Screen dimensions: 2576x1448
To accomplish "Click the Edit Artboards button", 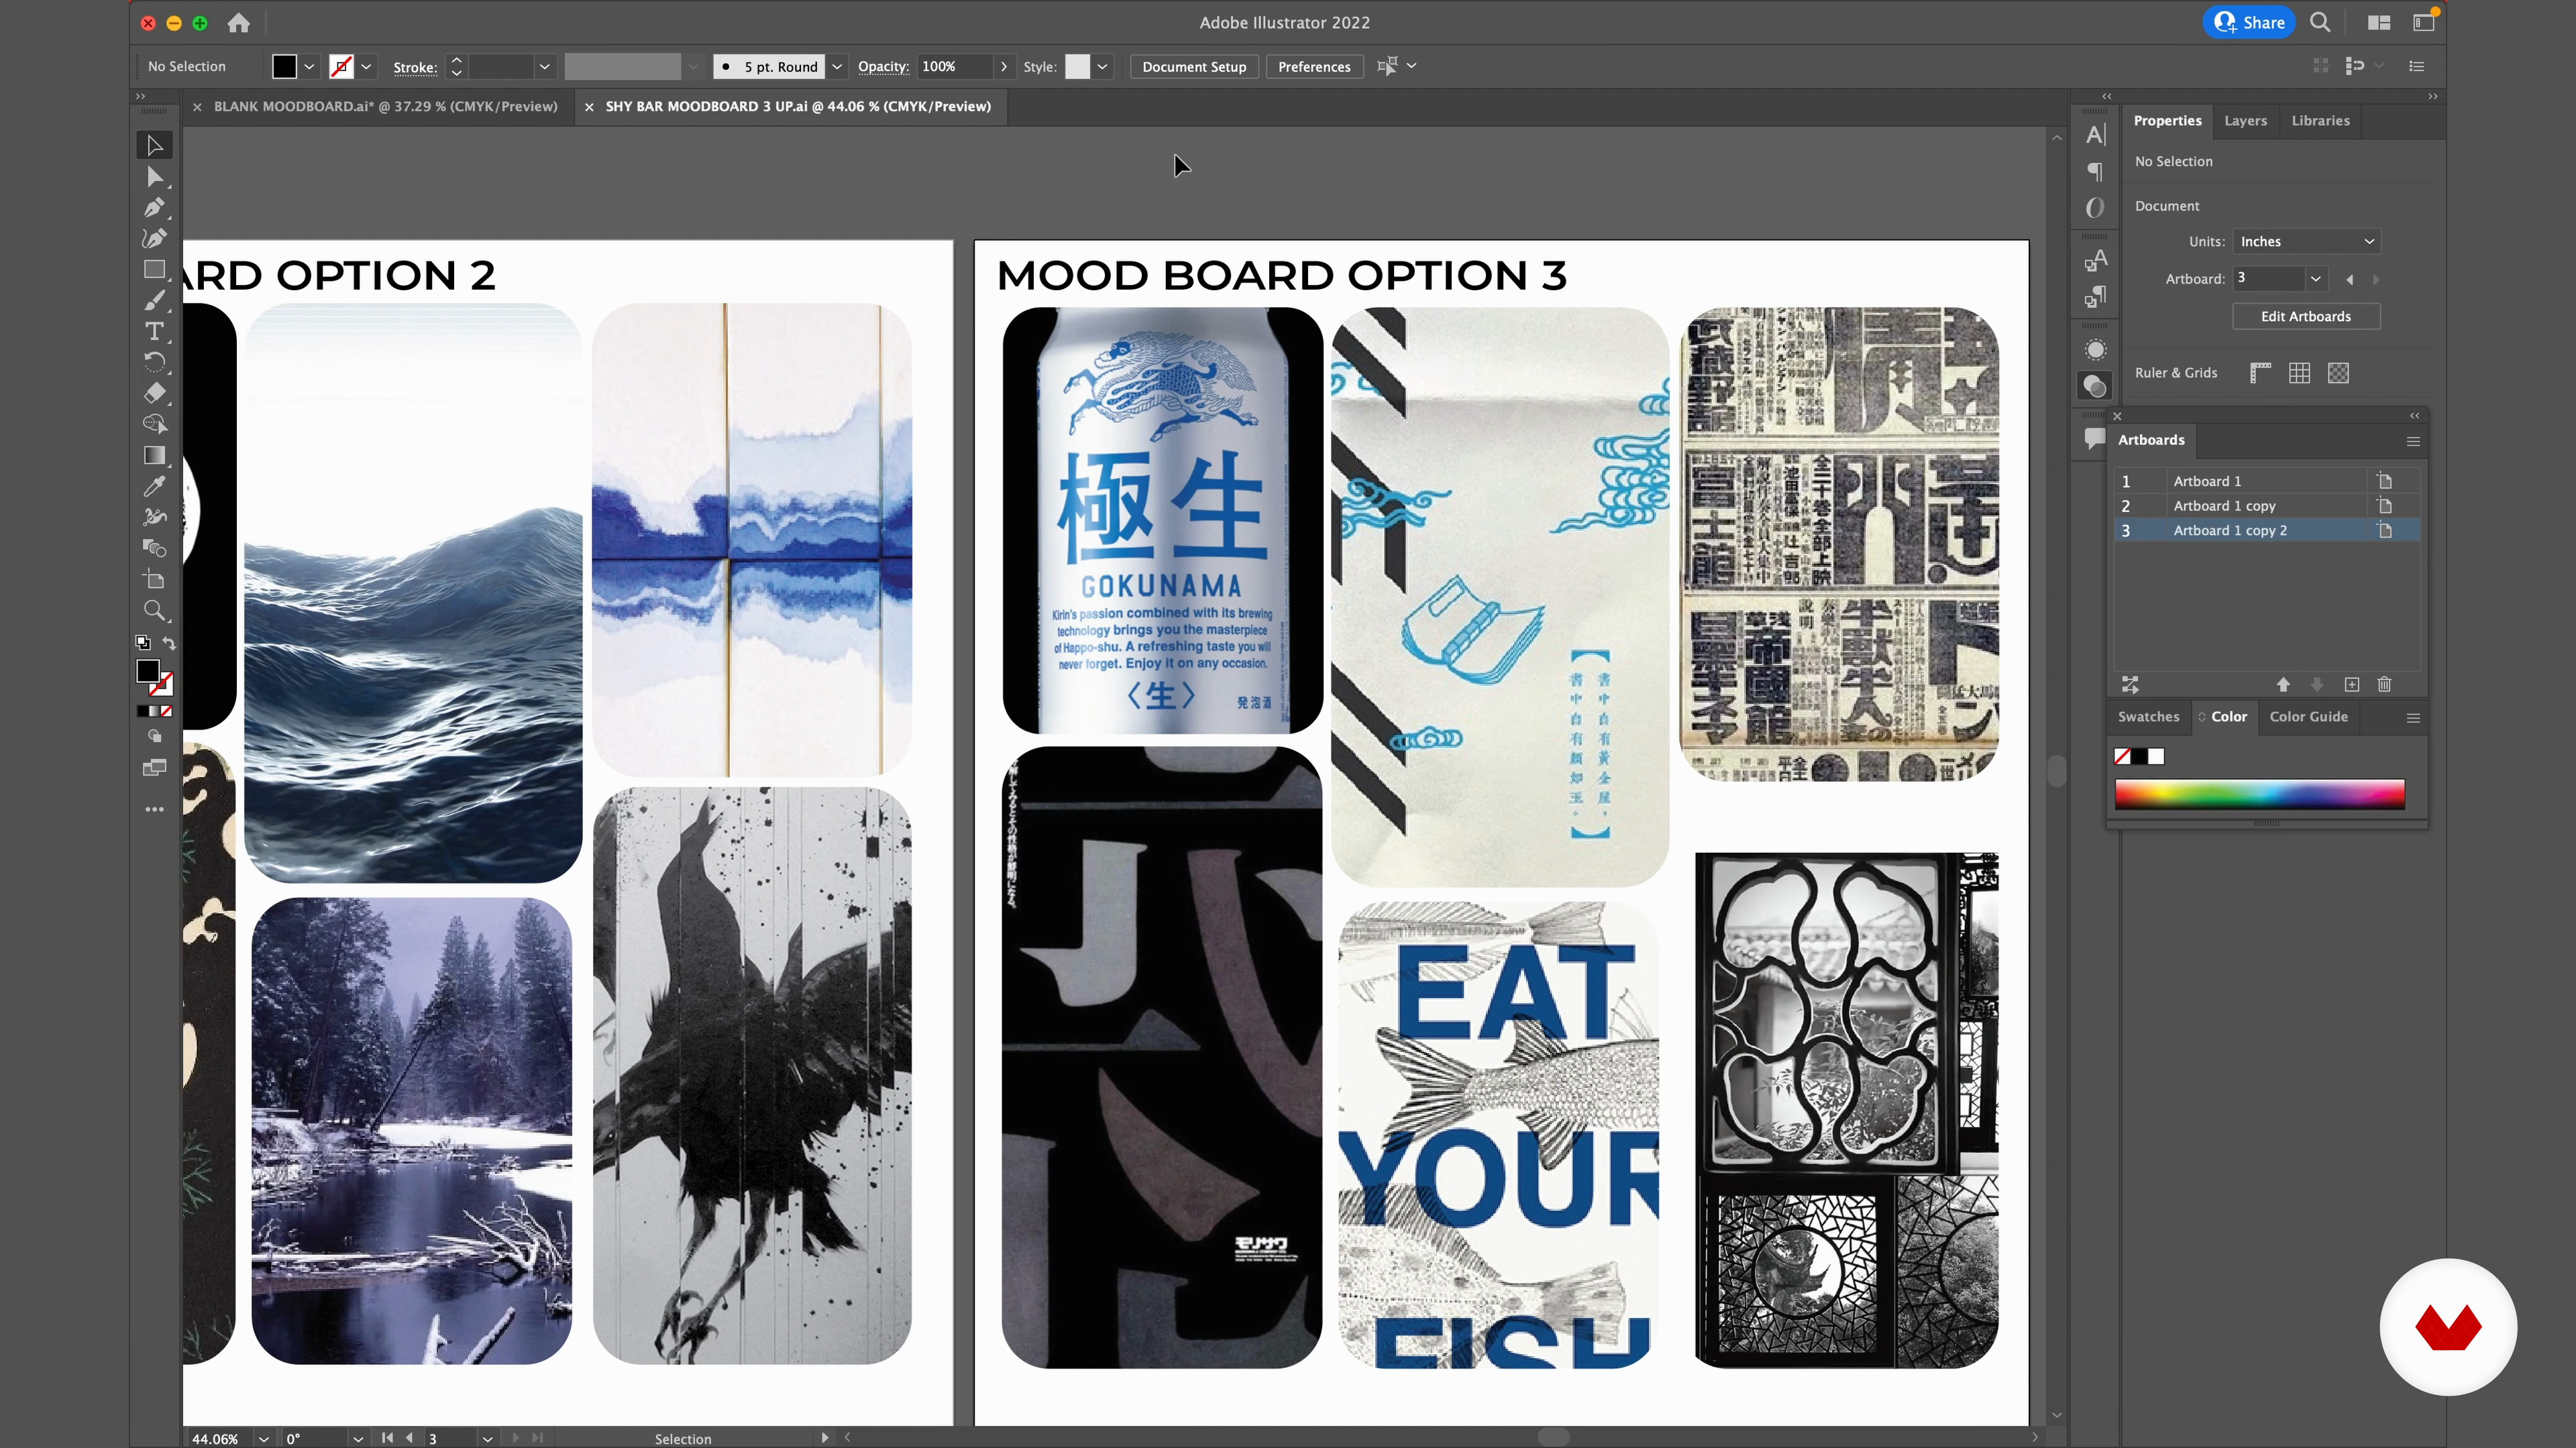I will click(2305, 317).
